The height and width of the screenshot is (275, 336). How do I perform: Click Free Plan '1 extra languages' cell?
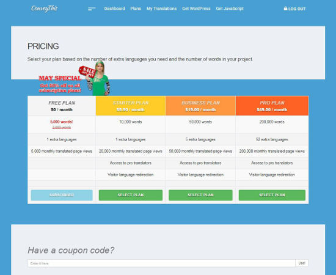pyautogui.click(x=62, y=139)
